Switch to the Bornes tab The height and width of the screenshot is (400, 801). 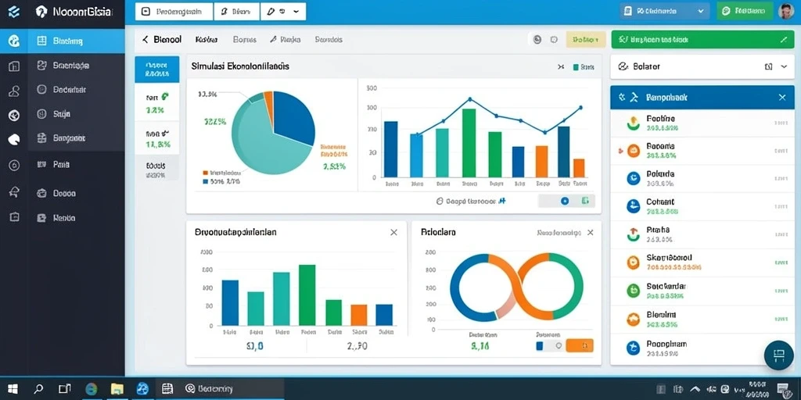coord(244,39)
